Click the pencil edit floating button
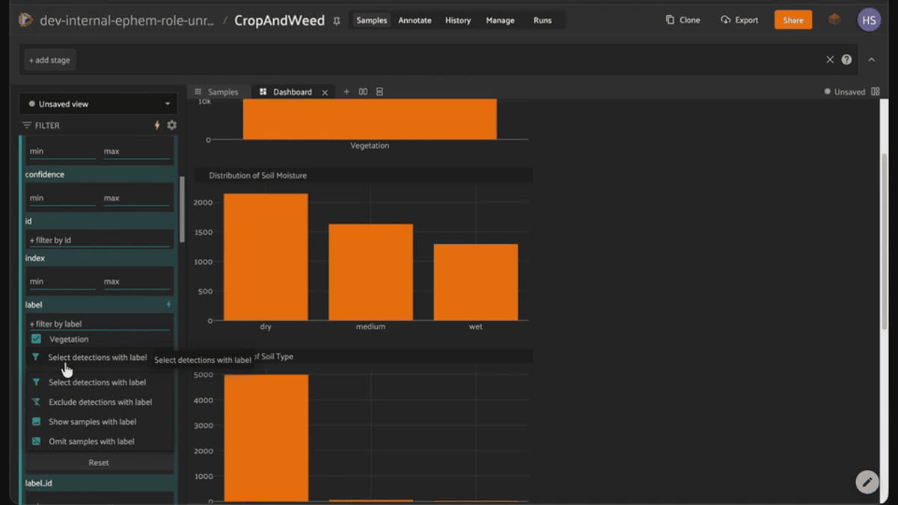This screenshot has height=505, width=898. 867,482
